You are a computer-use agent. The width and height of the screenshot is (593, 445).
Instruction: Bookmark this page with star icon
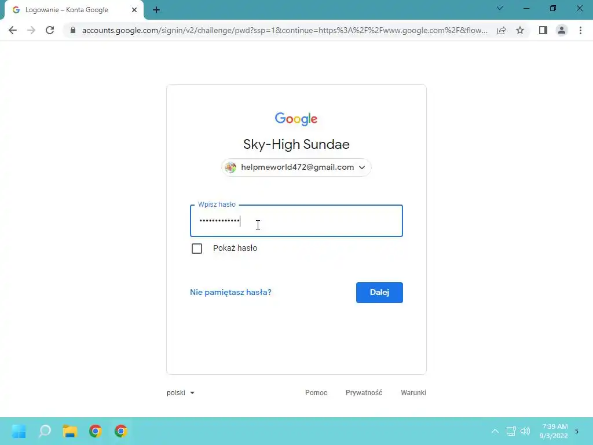[520, 30]
